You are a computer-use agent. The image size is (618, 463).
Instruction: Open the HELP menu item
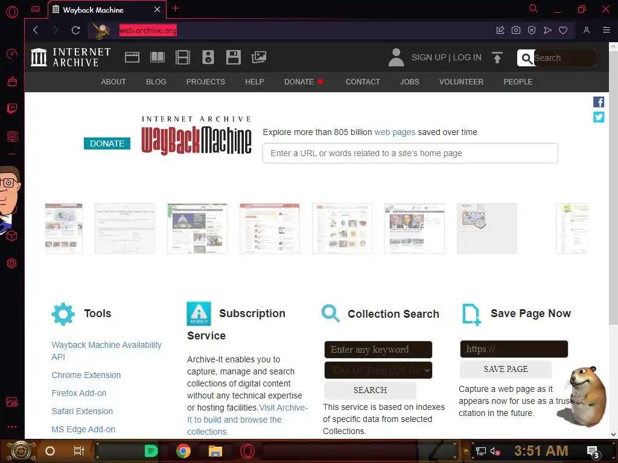pos(254,82)
